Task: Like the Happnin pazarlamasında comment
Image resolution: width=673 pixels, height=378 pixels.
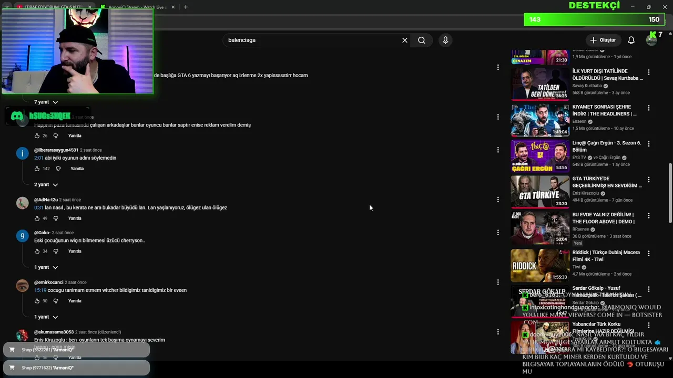Action: coord(37,136)
